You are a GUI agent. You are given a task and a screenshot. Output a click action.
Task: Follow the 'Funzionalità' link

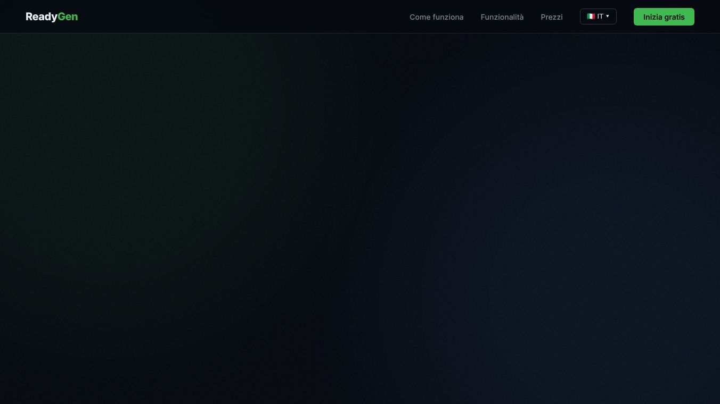pos(502,17)
